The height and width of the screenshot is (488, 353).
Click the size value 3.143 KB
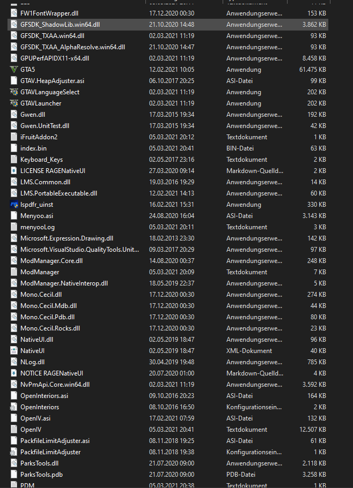click(314, 216)
